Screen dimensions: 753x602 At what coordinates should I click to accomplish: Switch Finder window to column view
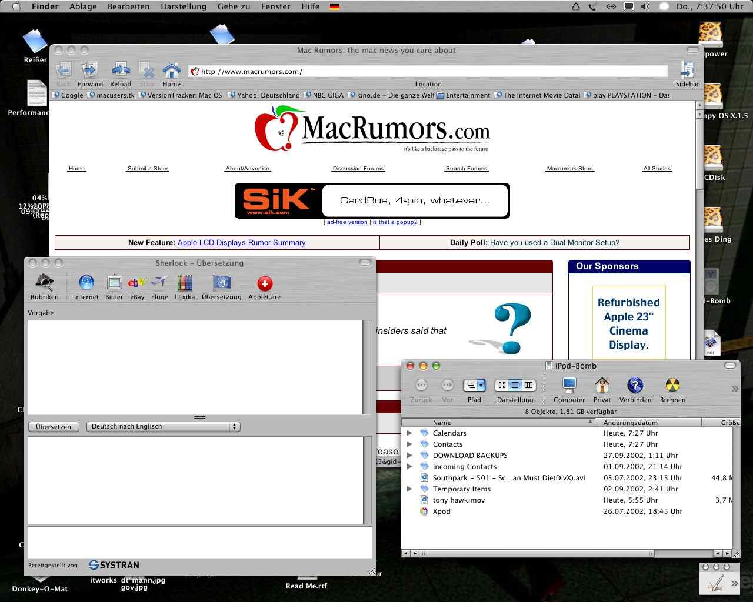pos(529,385)
